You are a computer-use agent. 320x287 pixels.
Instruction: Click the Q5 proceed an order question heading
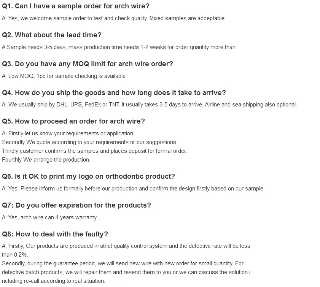point(73,121)
